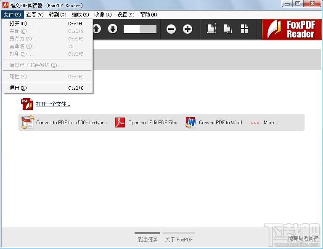Click 隐藏最近阅读 to hide recent list
The height and width of the screenshot is (249, 323).
[303, 238]
